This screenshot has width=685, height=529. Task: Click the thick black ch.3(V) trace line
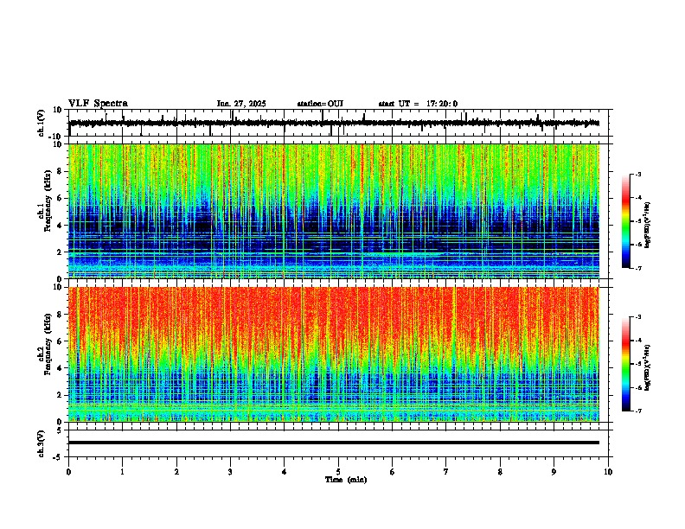coord(334,443)
